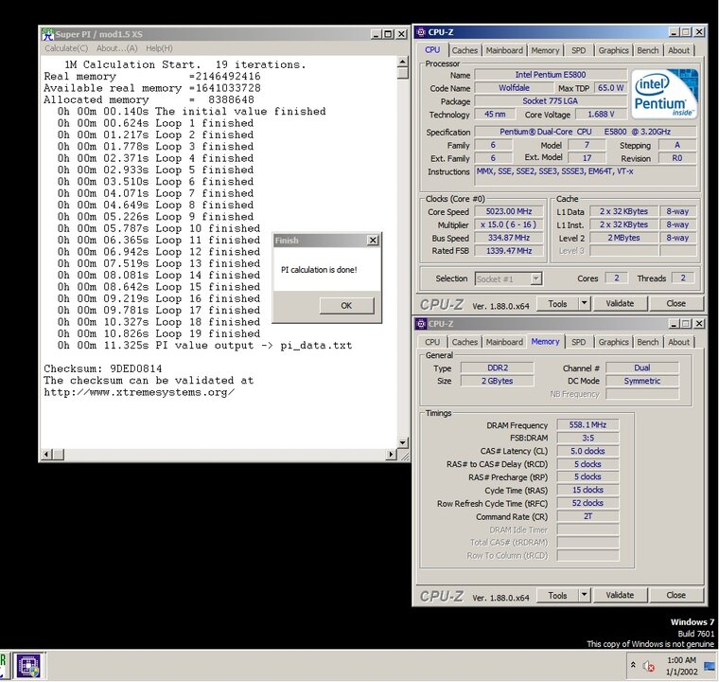Click the Core Speed 5023.00 MHz value
The width and height of the screenshot is (719, 682).
509,212
